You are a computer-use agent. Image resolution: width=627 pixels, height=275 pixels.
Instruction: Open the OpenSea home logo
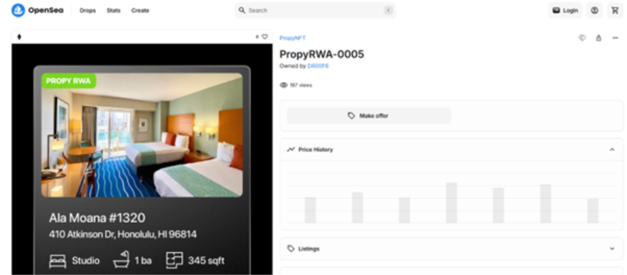pyautogui.click(x=38, y=10)
